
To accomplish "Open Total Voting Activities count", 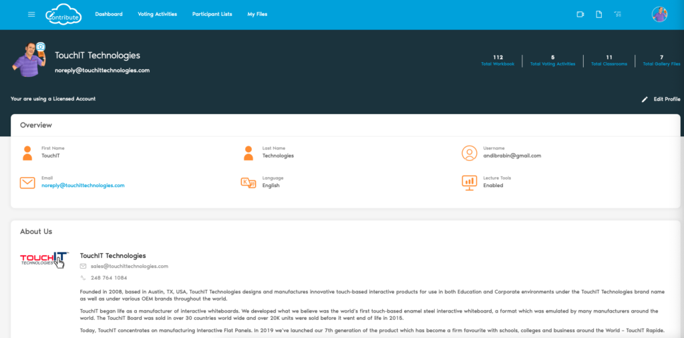I will tap(552, 60).
